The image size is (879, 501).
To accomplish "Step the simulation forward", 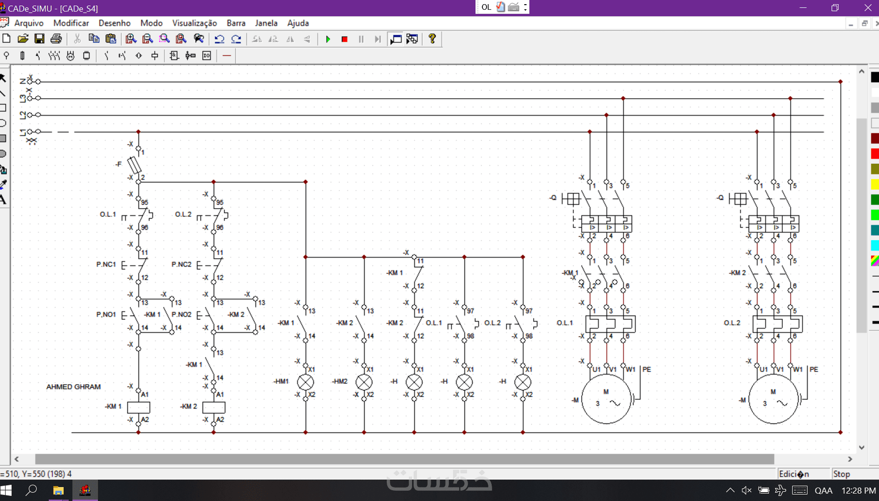I will click(x=377, y=39).
